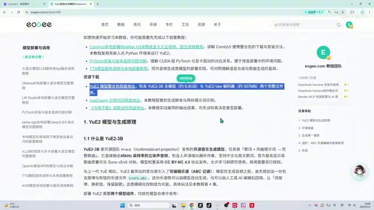Open the 《今夜不眠》成歌试听网盘地址 link
This screenshot has width=374, height=210.
[x=117, y=108]
